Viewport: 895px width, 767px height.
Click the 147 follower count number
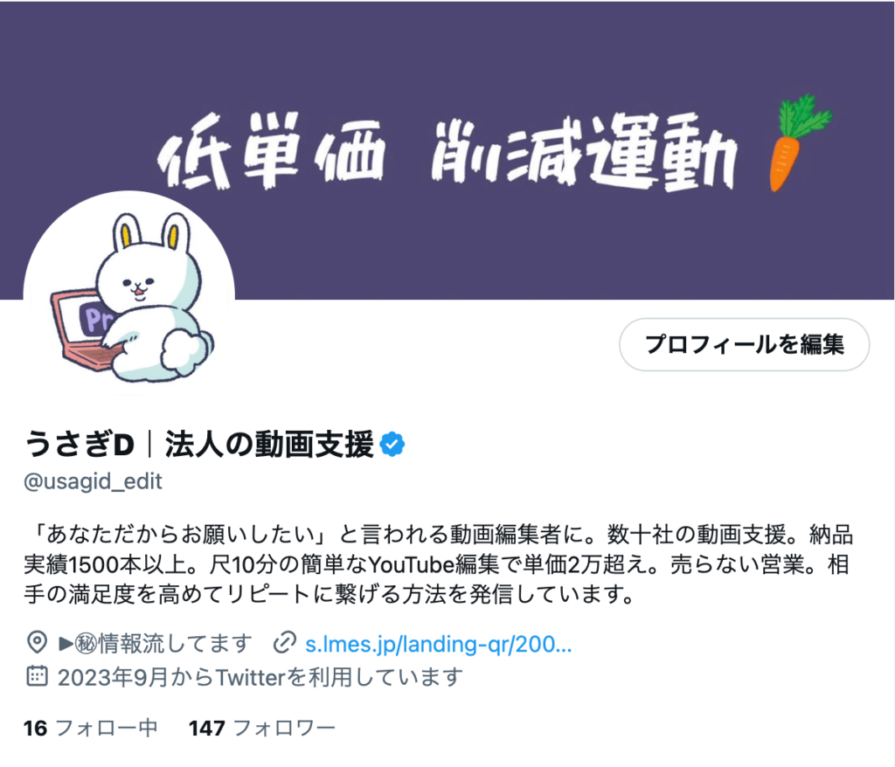(x=206, y=729)
